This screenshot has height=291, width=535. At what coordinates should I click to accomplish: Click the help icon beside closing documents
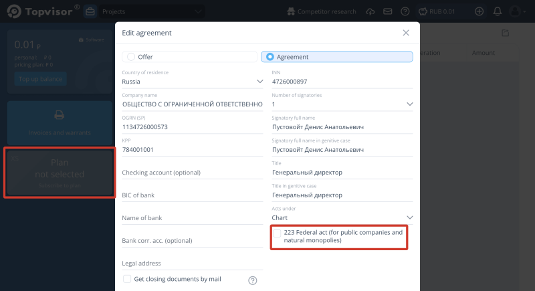click(253, 280)
